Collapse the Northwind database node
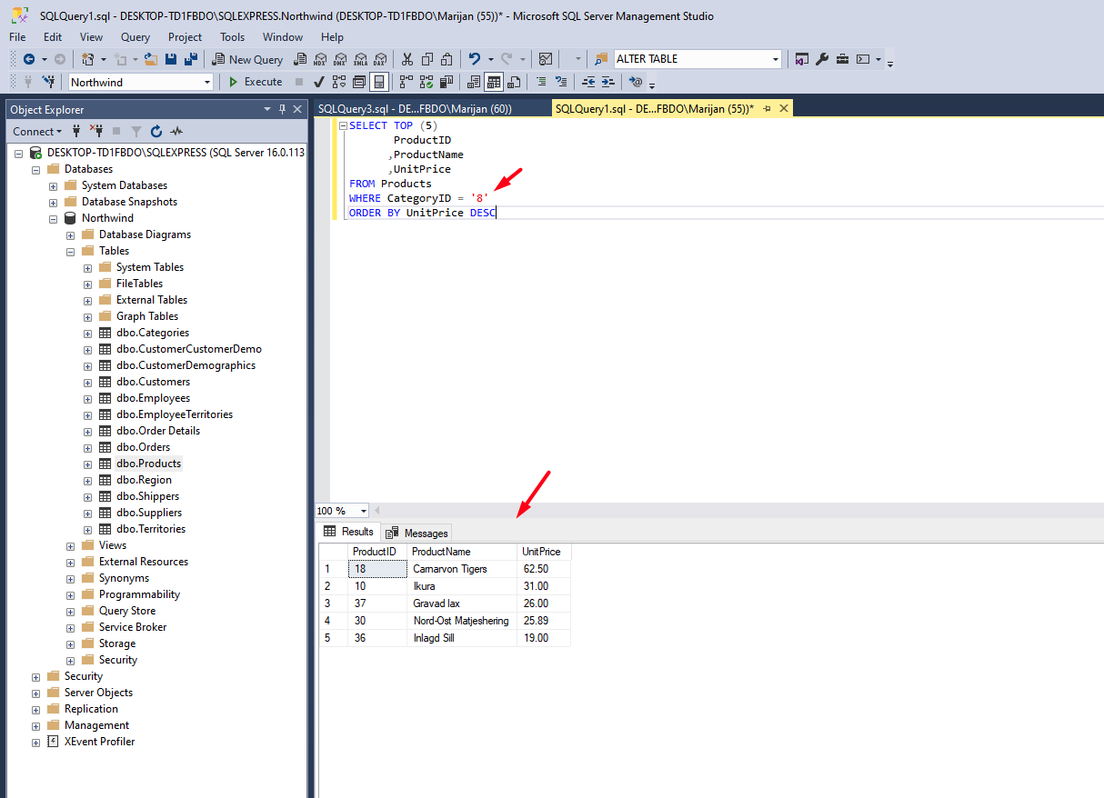 coord(54,218)
